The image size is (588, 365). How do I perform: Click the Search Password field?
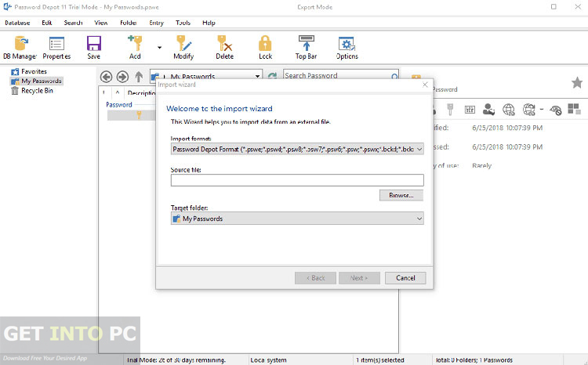tap(337, 76)
